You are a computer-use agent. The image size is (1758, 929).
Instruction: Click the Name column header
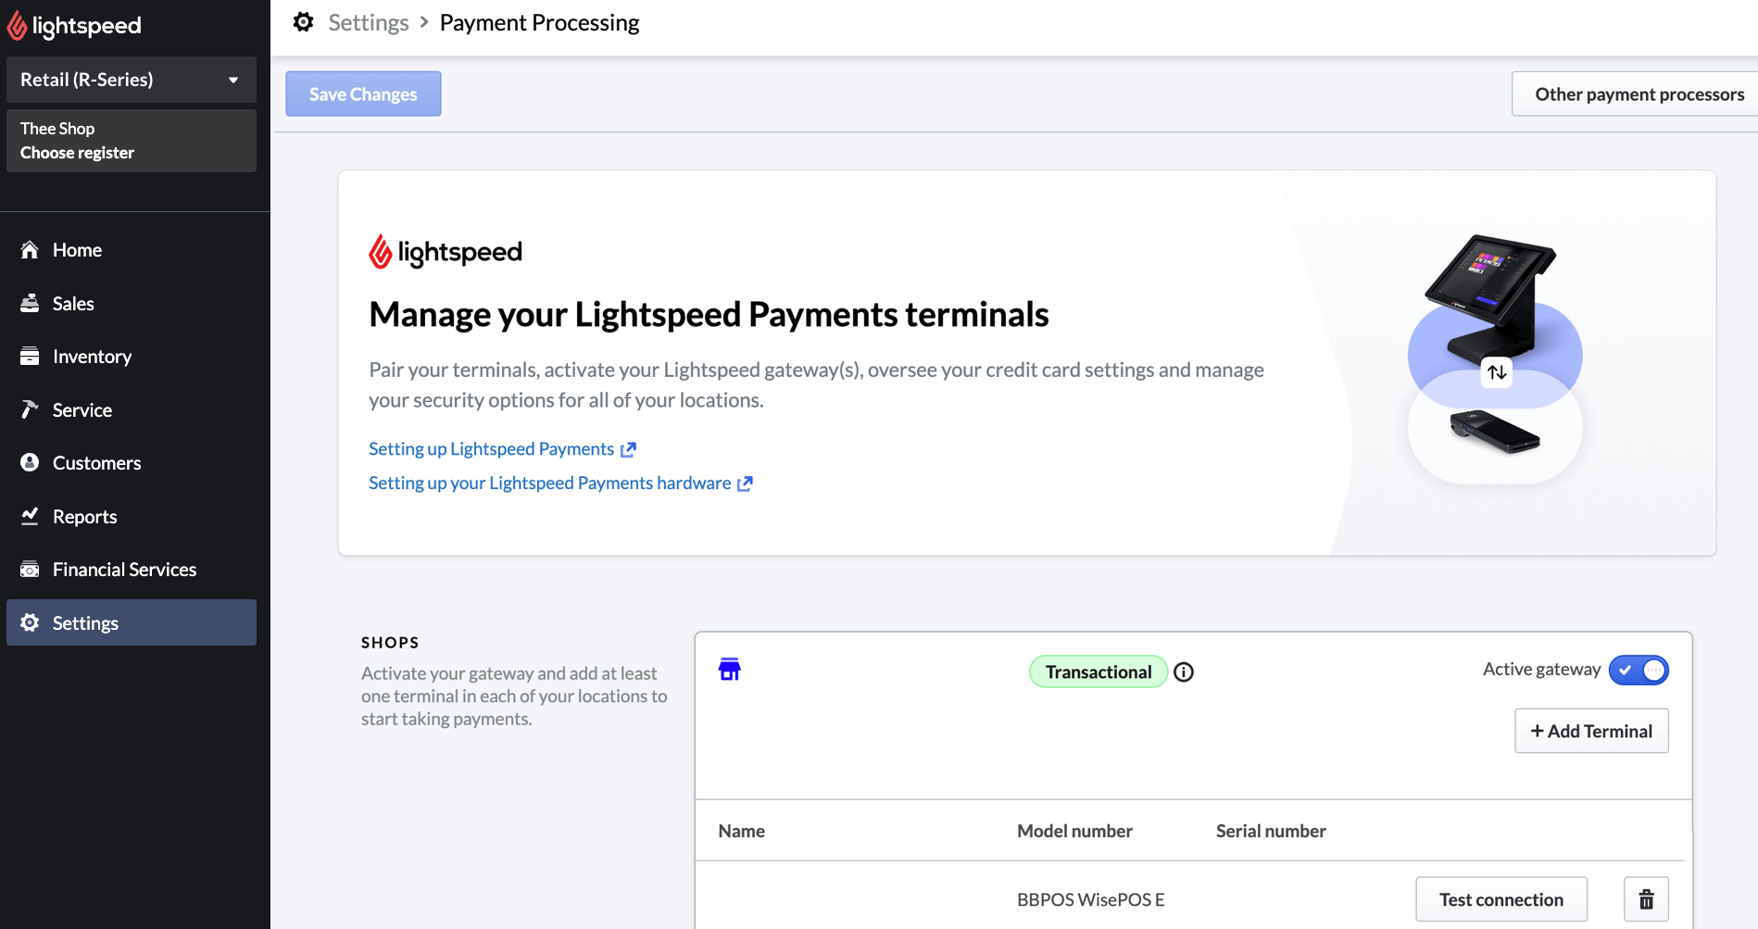(742, 832)
